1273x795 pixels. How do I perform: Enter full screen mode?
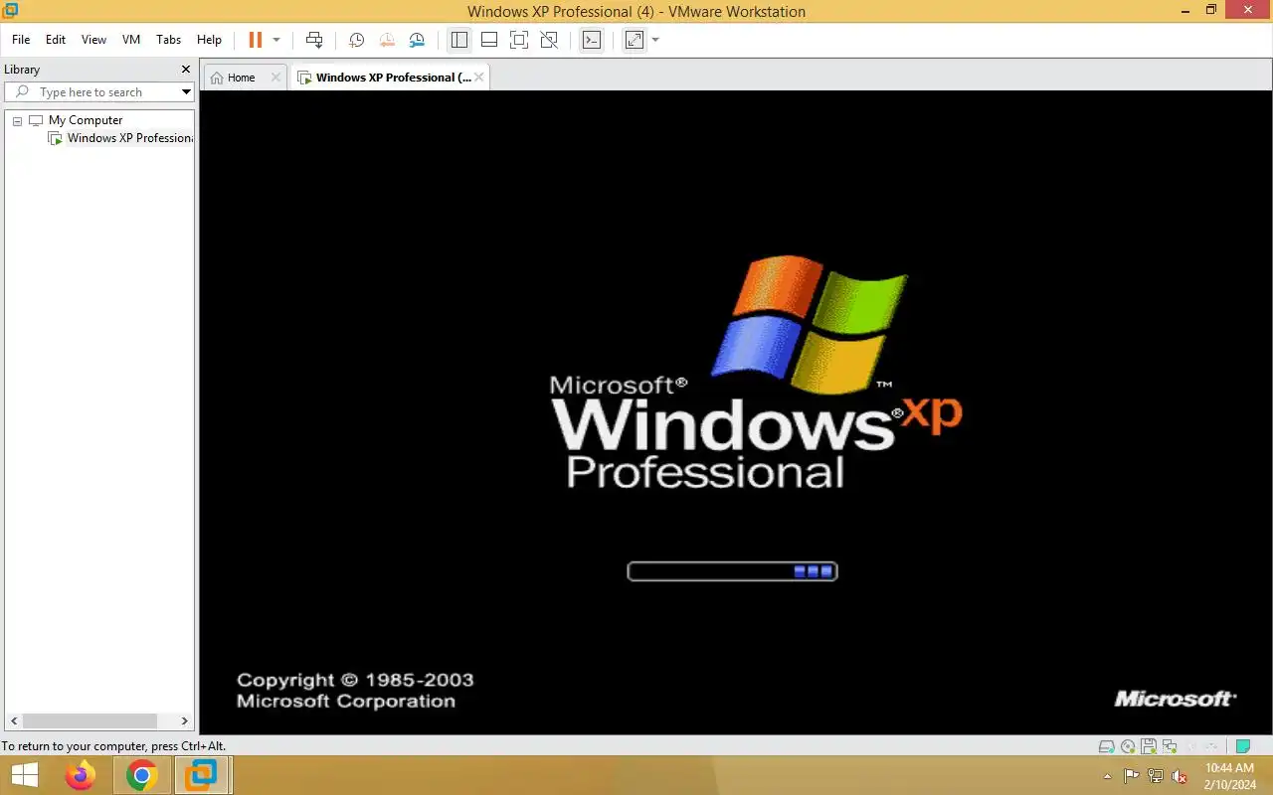tap(519, 40)
